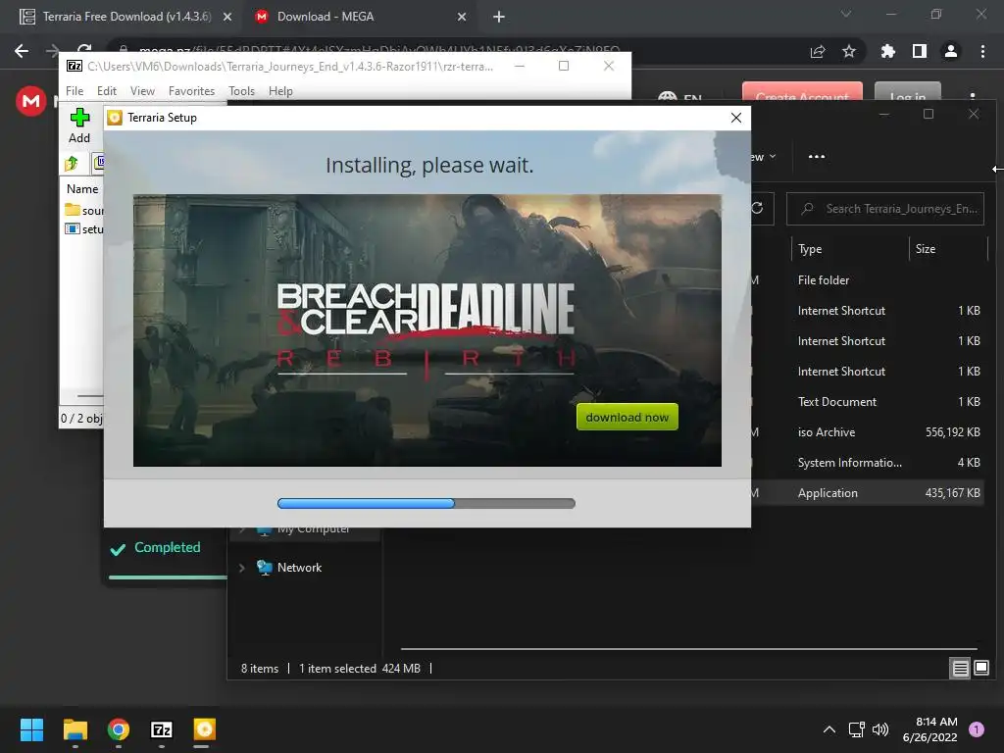Expand the Network tree node
Viewport: 1004px width, 753px height.
(242, 568)
